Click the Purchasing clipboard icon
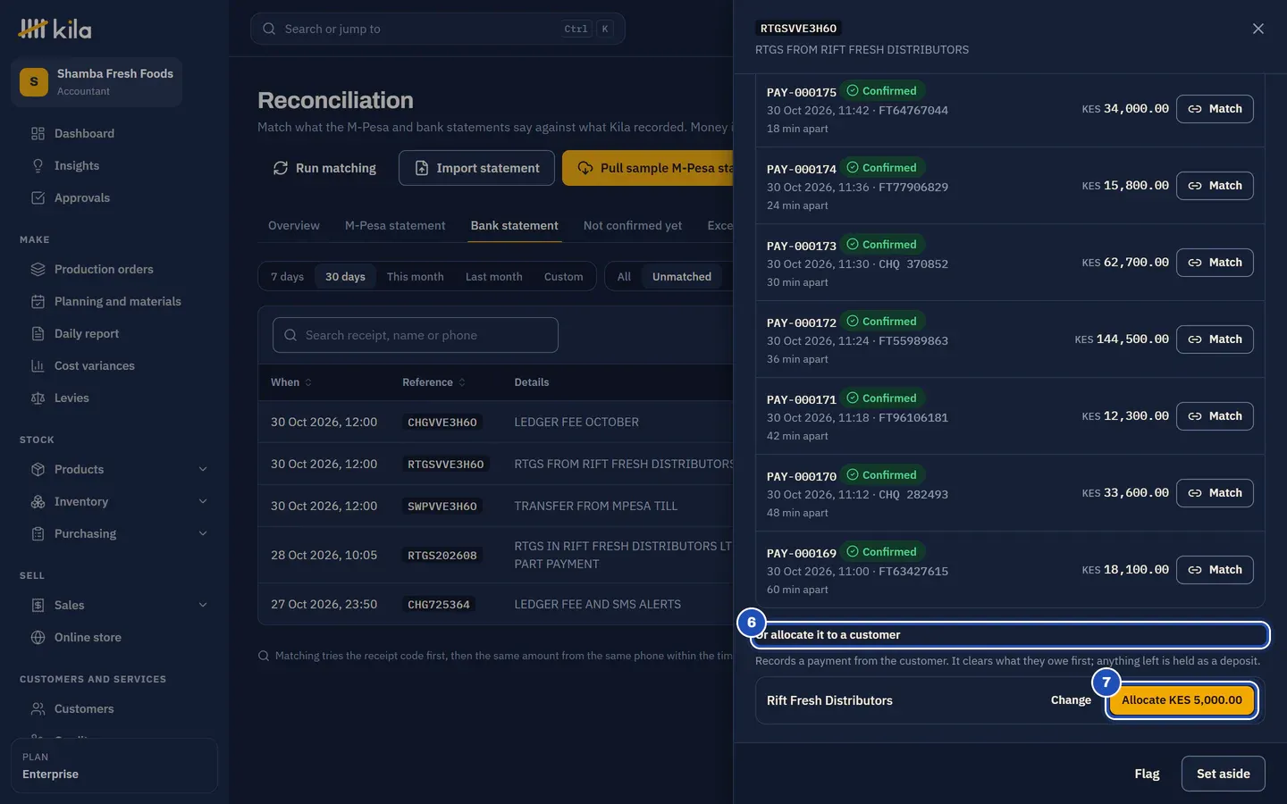Image resolution: width=1287 pixels, height=804 pixels. pos(38,534)
